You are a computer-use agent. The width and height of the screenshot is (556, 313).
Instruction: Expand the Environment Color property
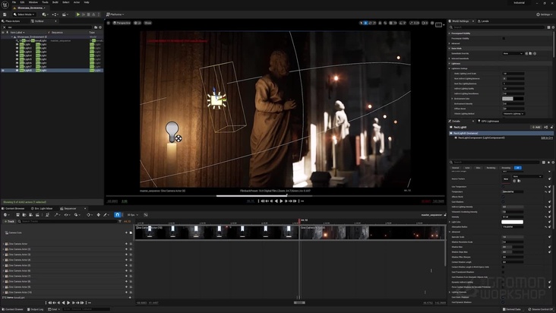(x=452, y=99)
